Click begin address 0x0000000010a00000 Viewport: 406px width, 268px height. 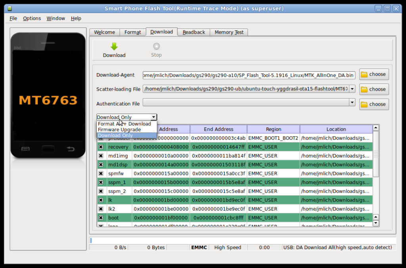[x=161, y=156]
